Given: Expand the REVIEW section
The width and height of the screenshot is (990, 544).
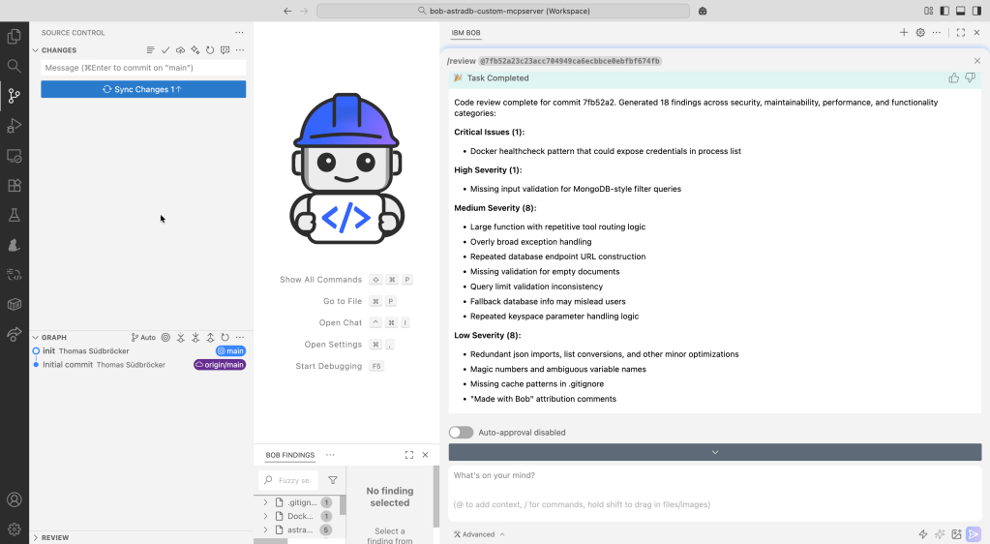Looking at the screenshot, I should click(55, 537).
